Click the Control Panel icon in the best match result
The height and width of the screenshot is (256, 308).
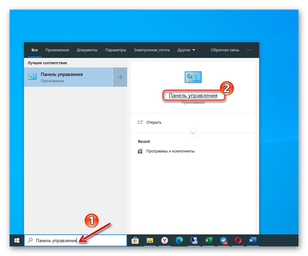click(32, 77)
